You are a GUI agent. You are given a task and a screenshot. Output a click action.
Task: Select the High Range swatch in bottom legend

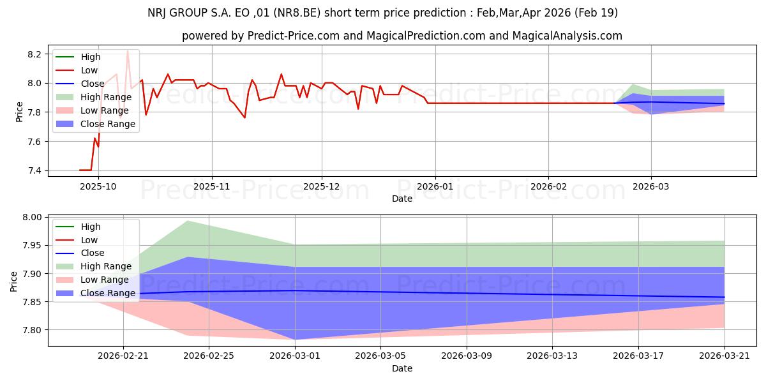click(66, 267)
